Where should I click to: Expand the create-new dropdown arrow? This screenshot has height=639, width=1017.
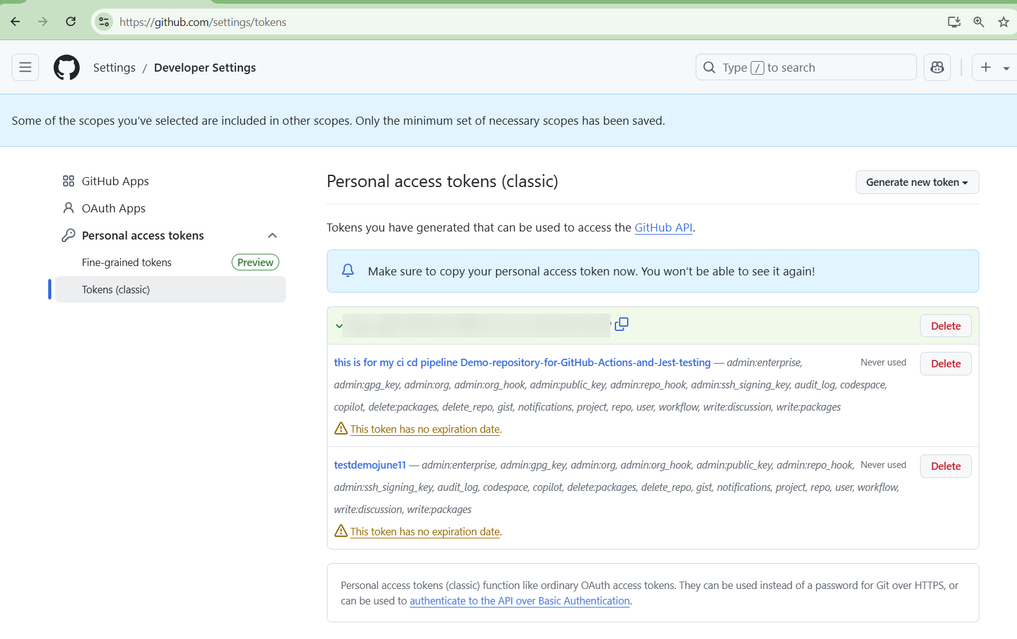click(x=1006, y=68)
